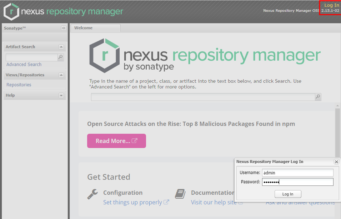Click the Get Started heading
This screenshot has width=341, height=219.
(109, 177)
